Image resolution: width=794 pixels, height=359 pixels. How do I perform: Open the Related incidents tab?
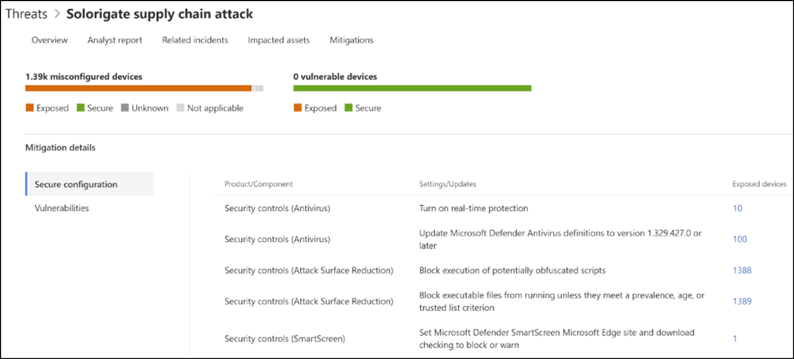pyautogui.click(x=194, y=40)
